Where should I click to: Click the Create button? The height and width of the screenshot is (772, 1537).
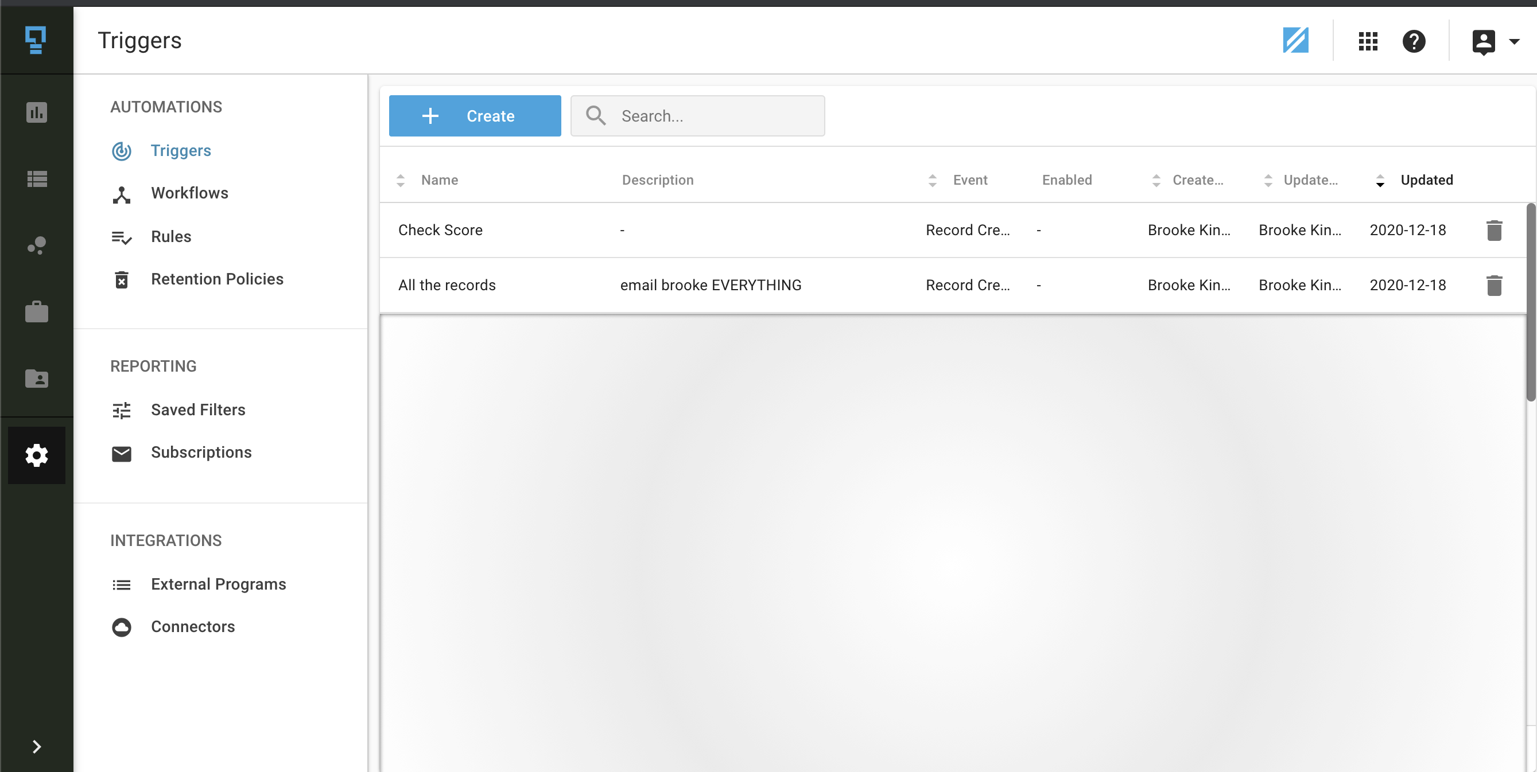coord(474,116)
